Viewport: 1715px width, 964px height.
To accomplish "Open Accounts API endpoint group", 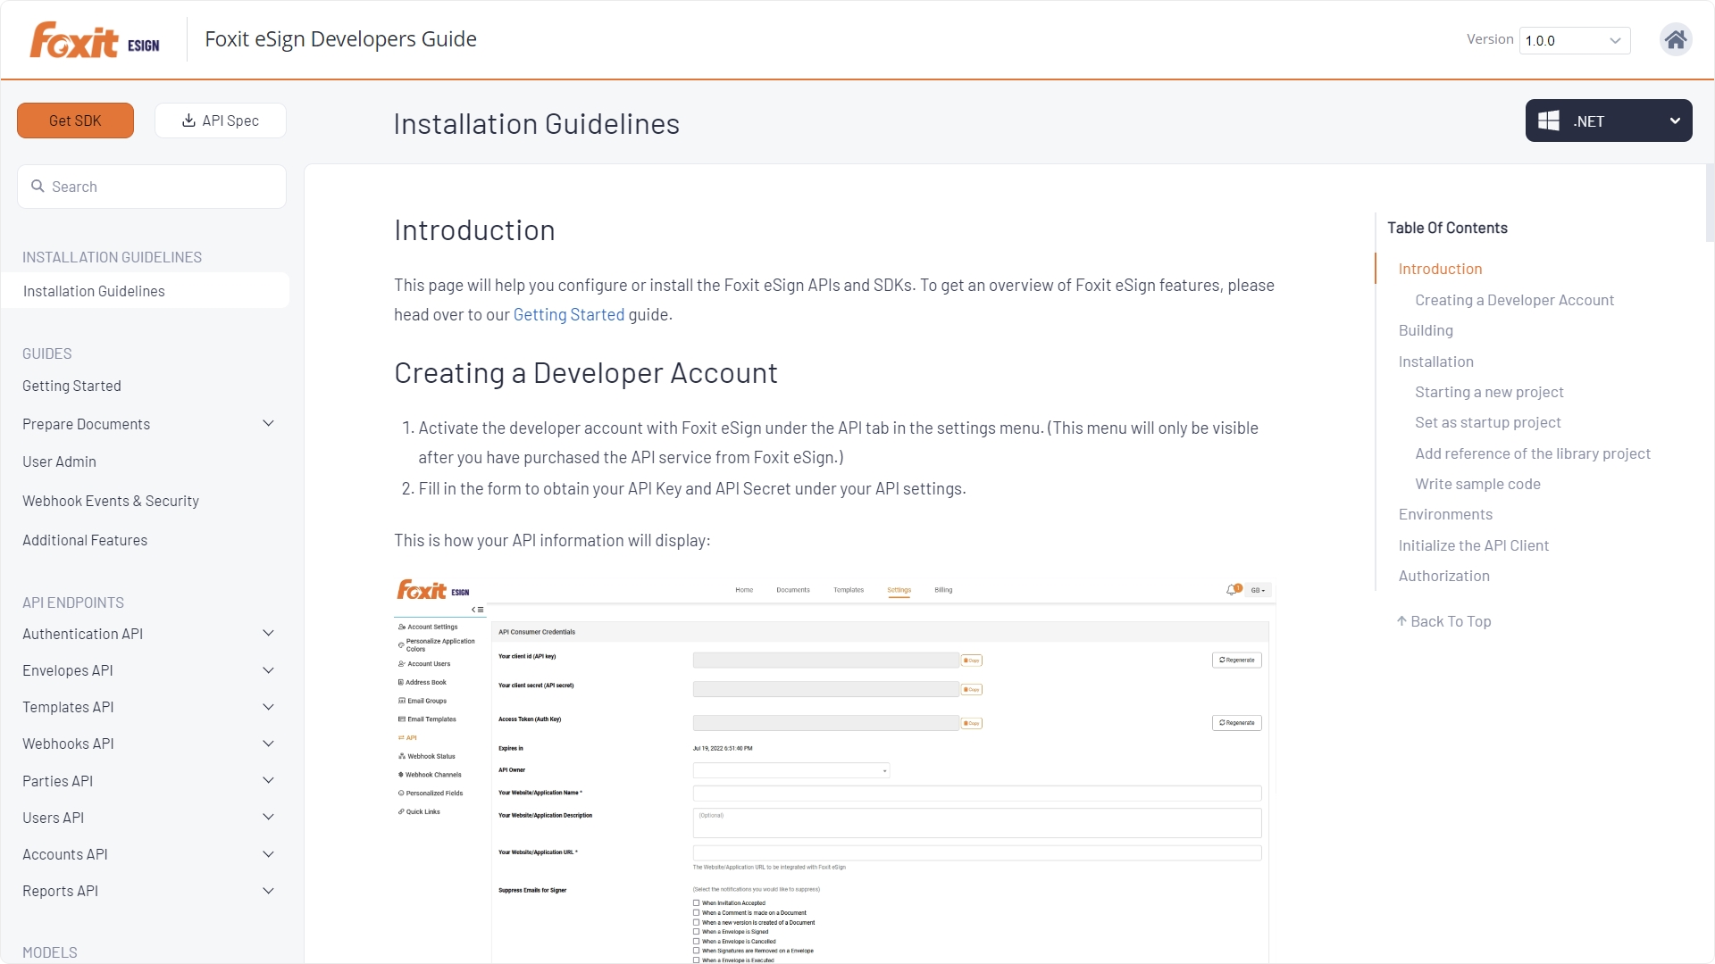I will 64,854.
